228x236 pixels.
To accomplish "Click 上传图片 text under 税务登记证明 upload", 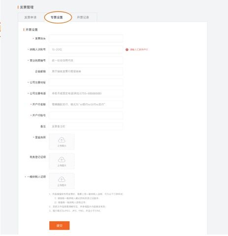I will click(x=62, y=165).
